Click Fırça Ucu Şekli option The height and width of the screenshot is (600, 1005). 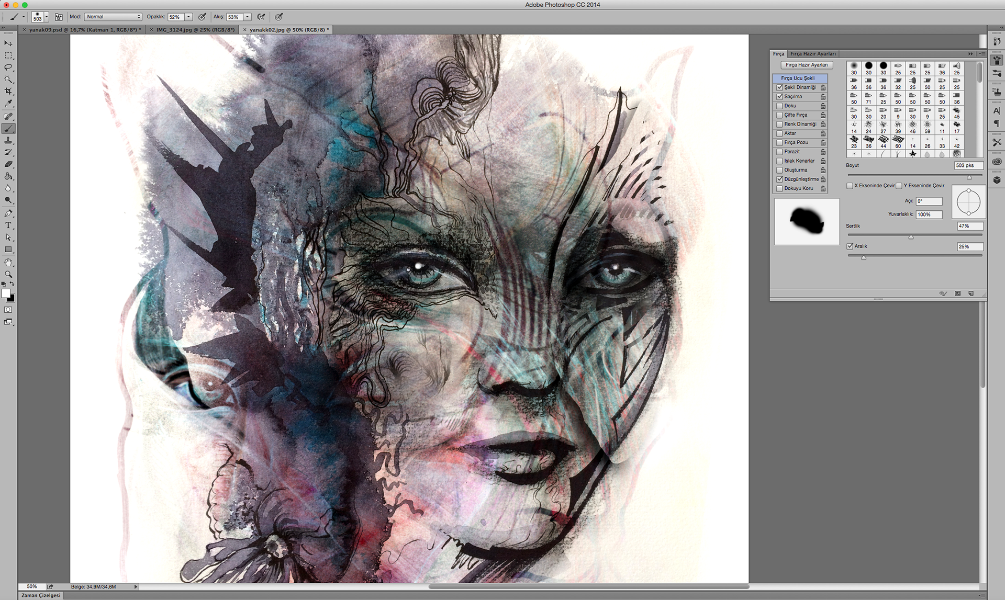click(798, 78)
